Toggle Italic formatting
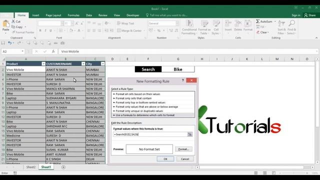 (x=45, y=30)
